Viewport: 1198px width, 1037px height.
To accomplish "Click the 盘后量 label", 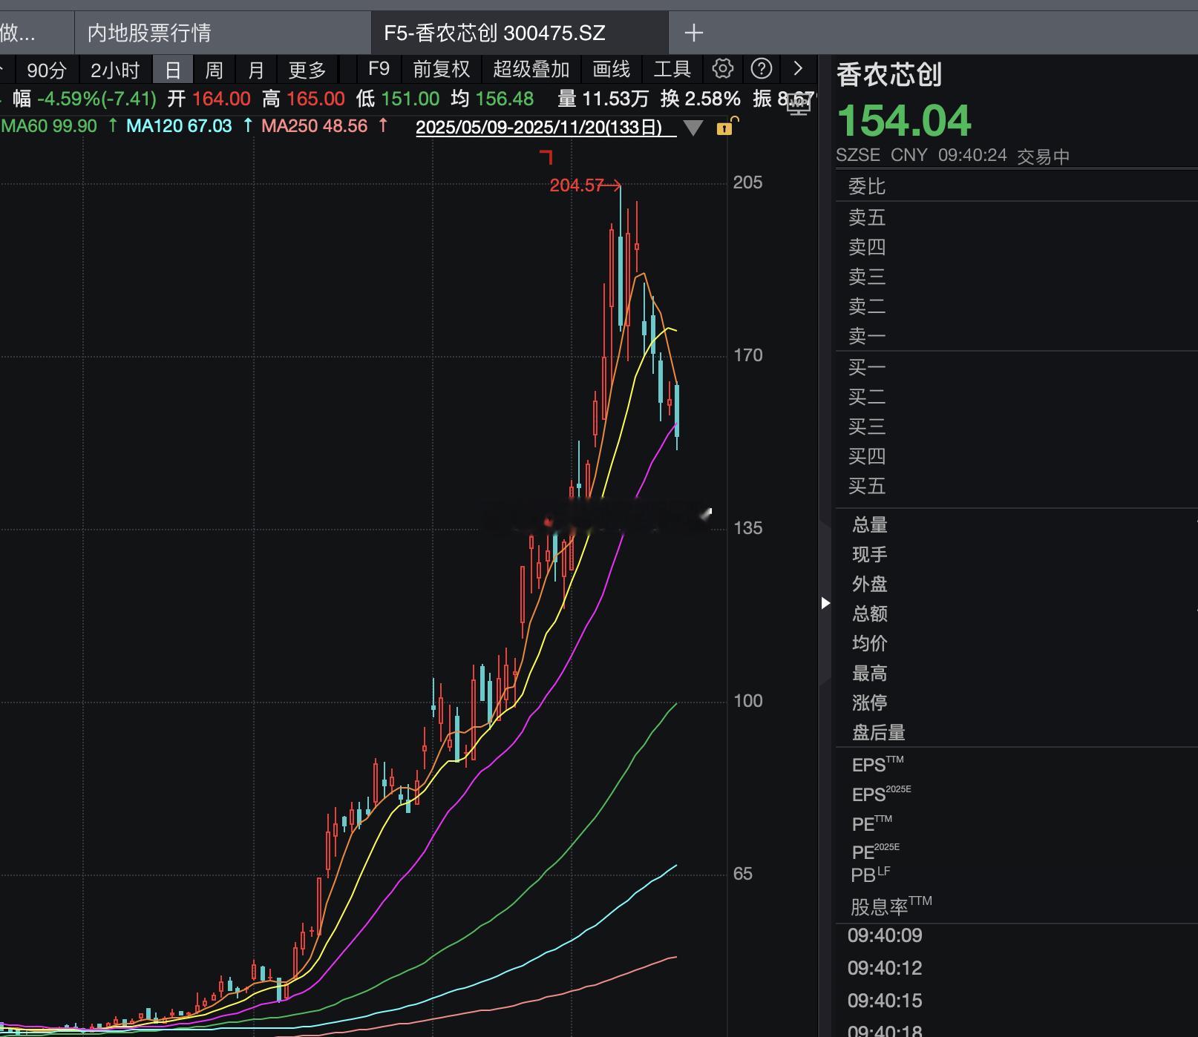I will point(879,733).
